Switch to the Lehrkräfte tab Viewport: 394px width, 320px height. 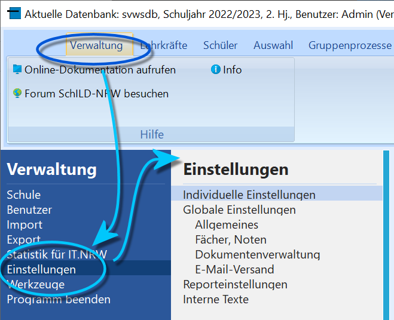164,45
